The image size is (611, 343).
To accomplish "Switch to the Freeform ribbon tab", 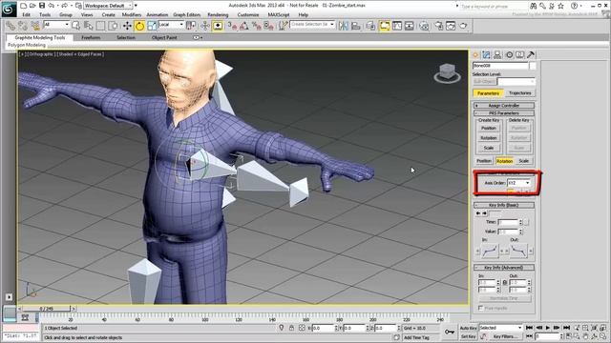I will point(91,38).
